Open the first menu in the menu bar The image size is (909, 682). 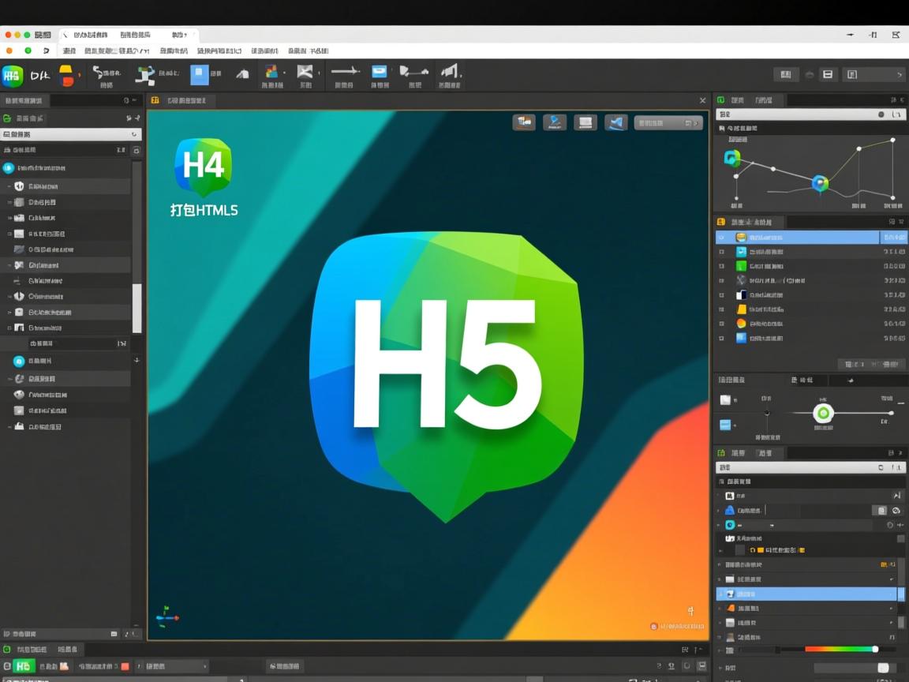69,51
